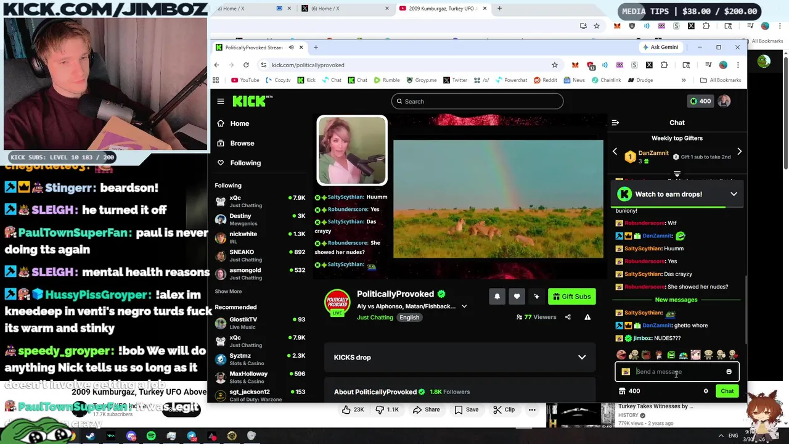Open the Kick profile avatar menu

(724, 101)
